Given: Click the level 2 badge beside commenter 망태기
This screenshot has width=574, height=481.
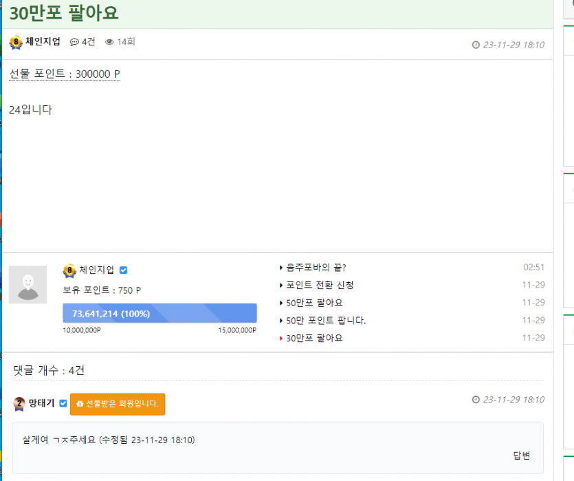Looking at the screenshot, I should pos(19,404).
